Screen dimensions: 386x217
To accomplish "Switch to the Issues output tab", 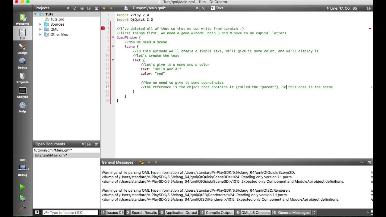I will (x=112, y=212).
